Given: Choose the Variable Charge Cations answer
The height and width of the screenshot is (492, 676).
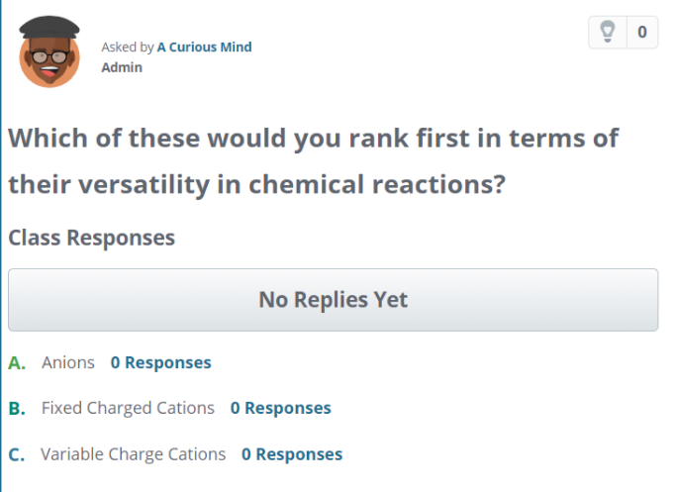Looking at the screenshot, I should (133, 454).
